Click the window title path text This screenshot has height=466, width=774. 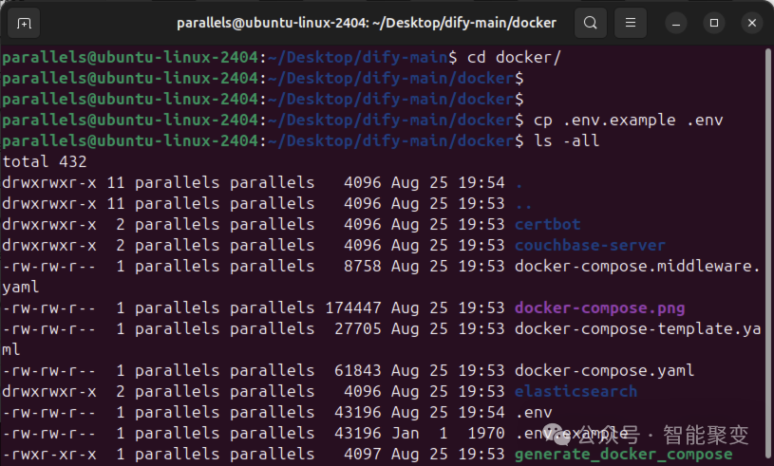[x=367, y=23]
